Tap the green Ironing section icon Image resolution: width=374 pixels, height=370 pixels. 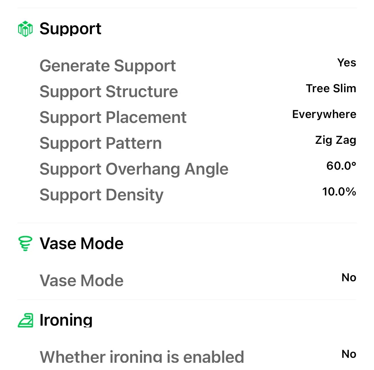coord(26,320)
